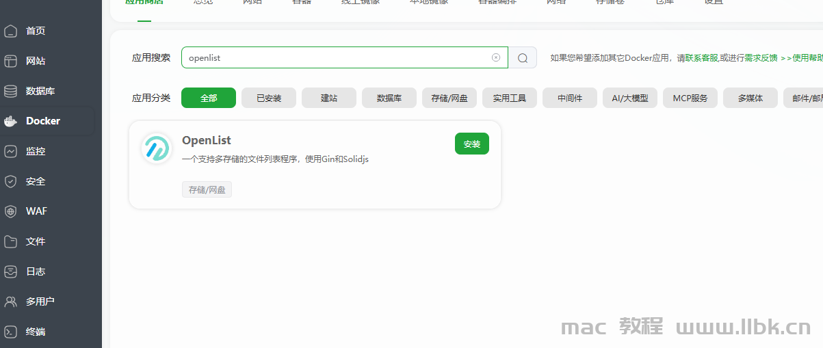Select the MCP服务 category filter
The image size is (823, 348).
(x=690, y=98)
